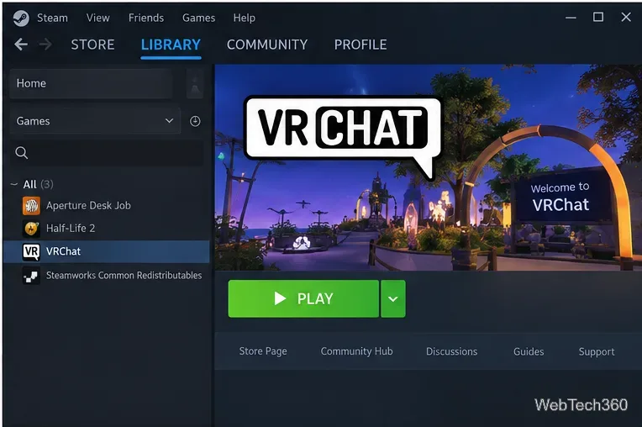The image size is (642, 427).
Task: Select Steamworks Common Redistributables entry
Action: pyautogui.click(x=107, y=276)
